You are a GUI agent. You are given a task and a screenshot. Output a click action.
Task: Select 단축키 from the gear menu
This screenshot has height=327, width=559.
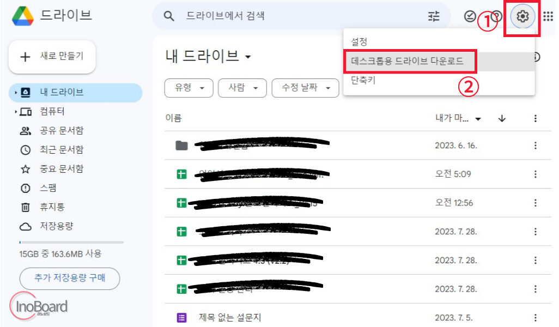pos(439,80)
